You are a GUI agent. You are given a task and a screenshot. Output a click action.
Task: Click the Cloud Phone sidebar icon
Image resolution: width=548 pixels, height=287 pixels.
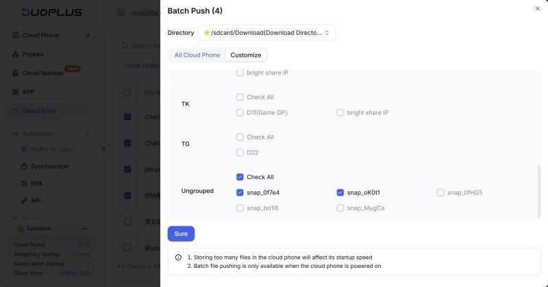point(15,36)
